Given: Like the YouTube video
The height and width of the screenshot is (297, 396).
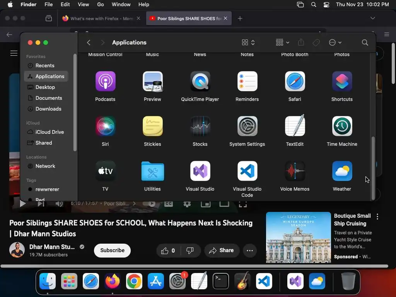Looking at the screenshot, I should (x=169, y=251).
